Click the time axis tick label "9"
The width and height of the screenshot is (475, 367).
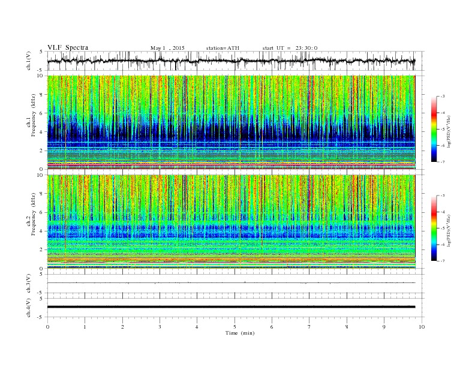pyautogui.click(x=384, y=327)
